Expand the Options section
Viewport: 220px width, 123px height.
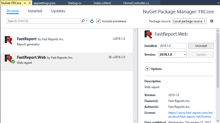pyautogui.click(x=147, y=69)
